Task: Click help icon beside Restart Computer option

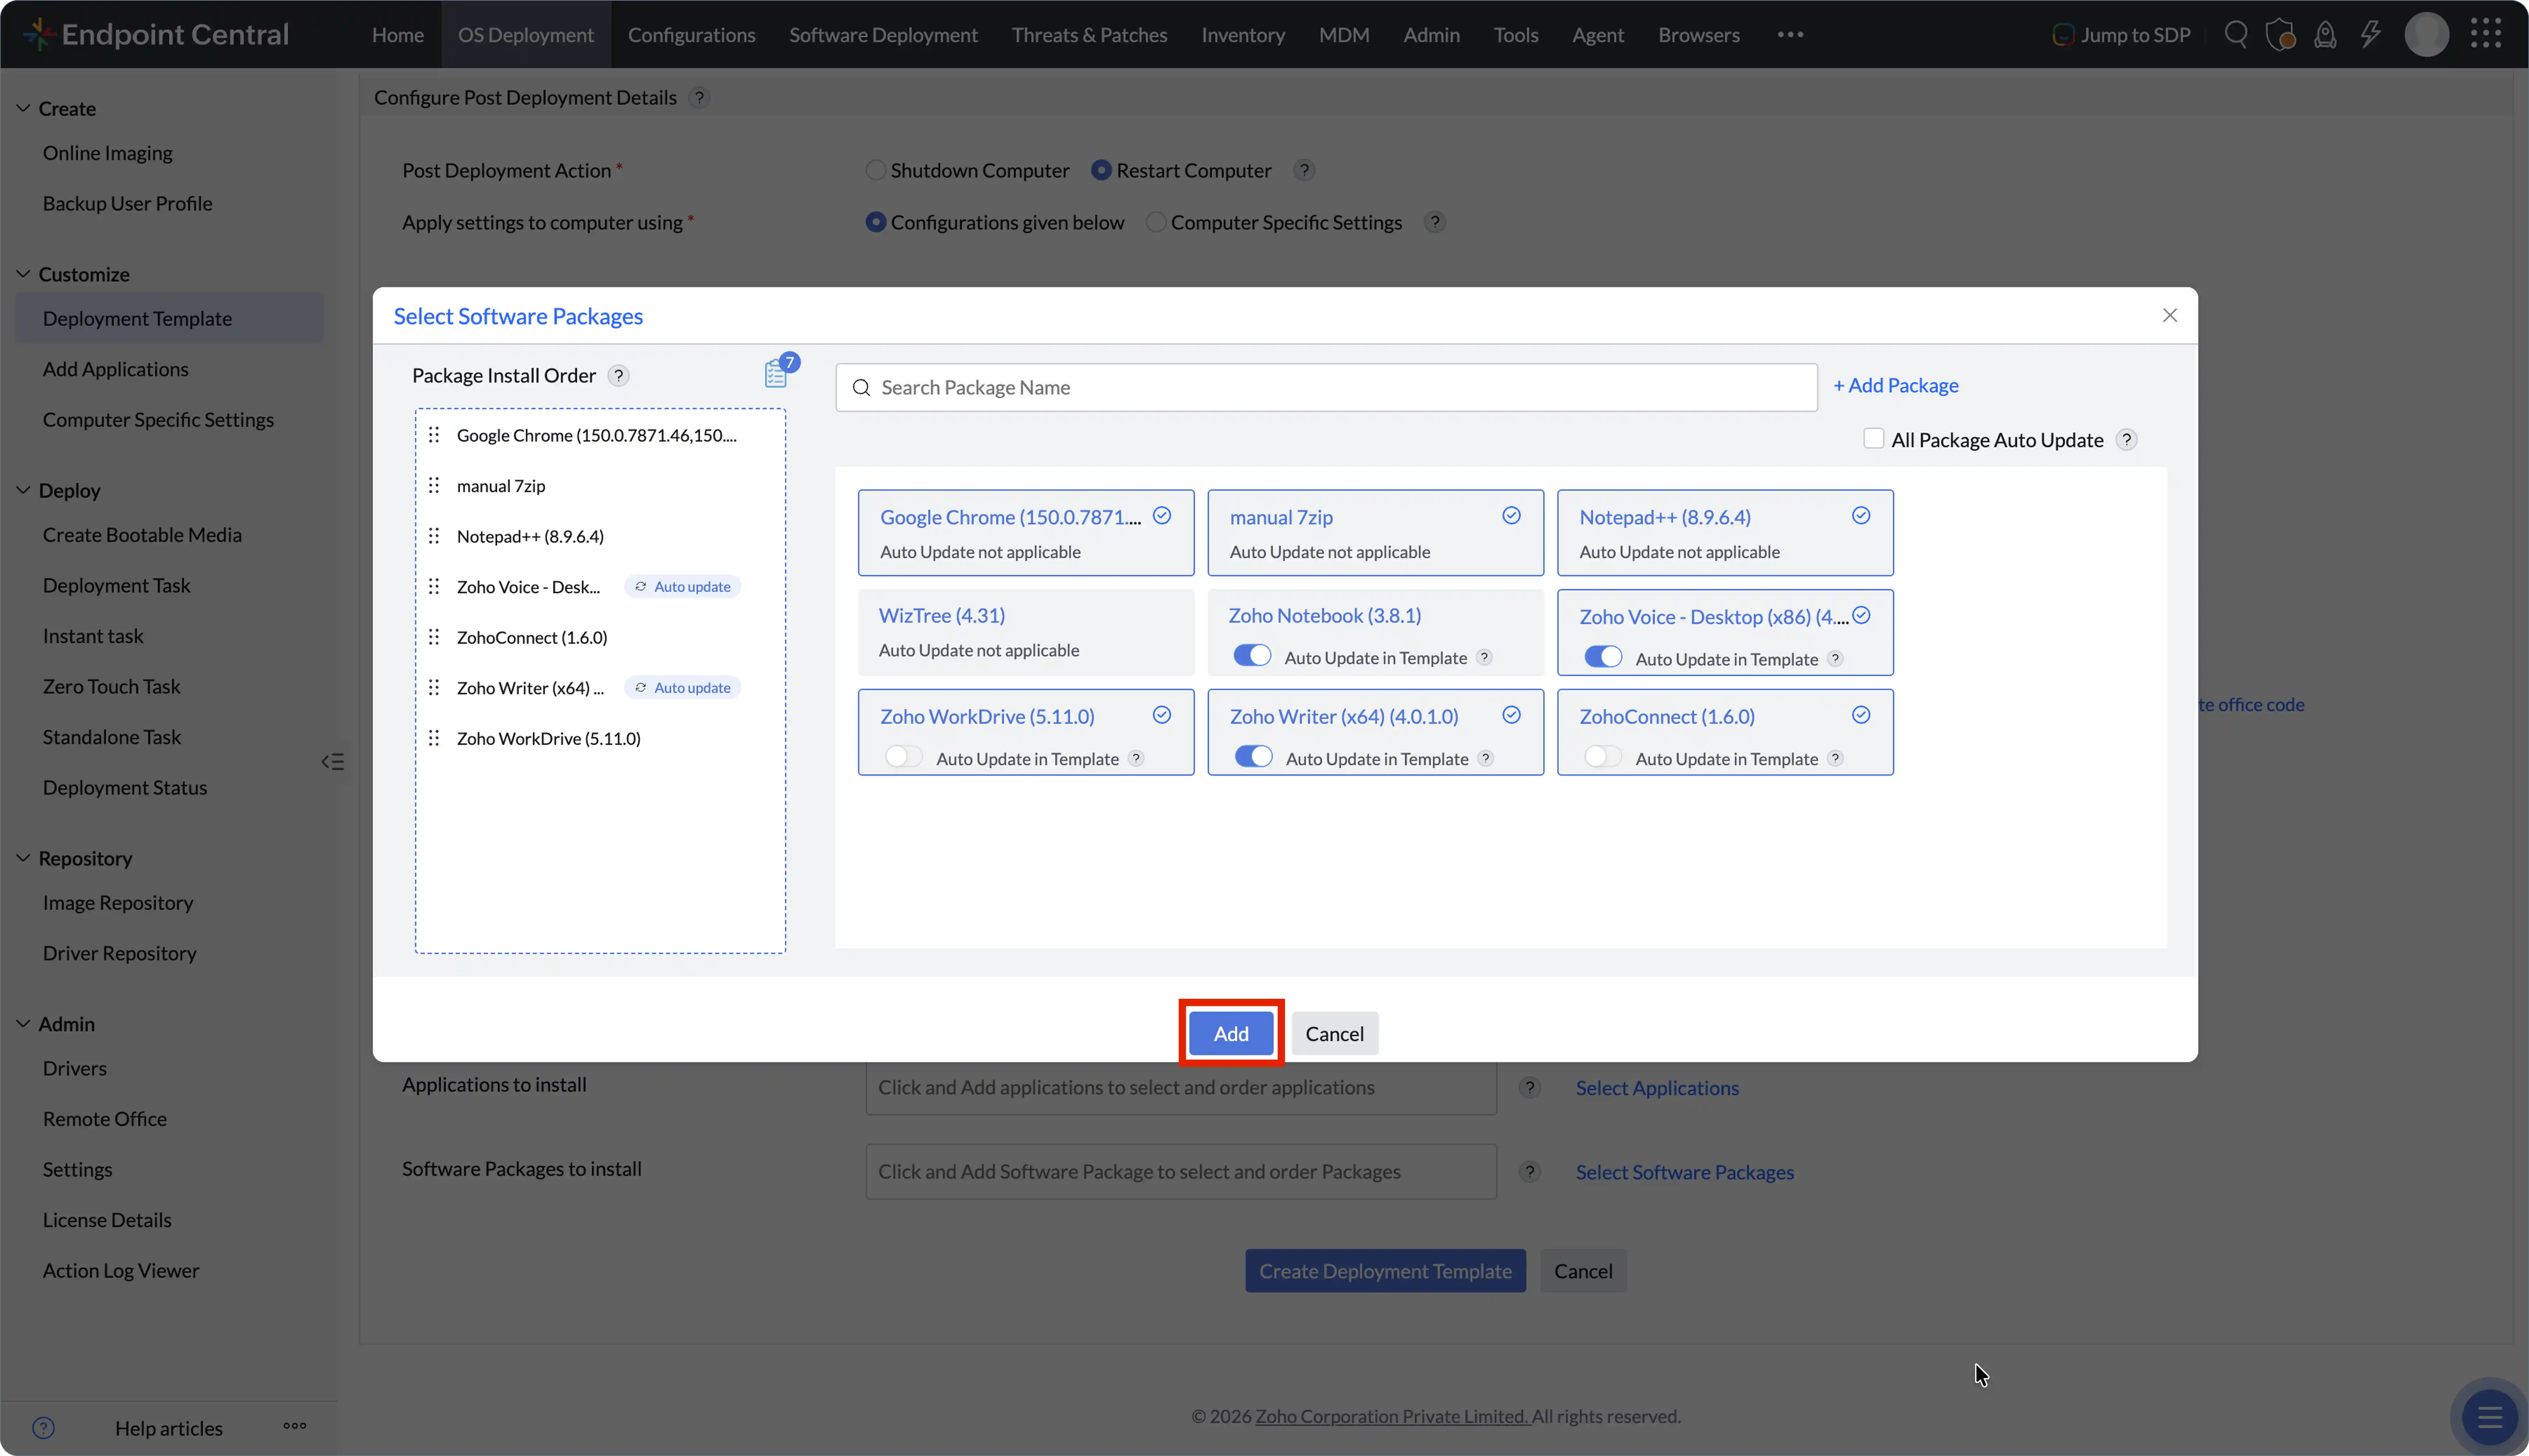Action: click(x=1304, y=170)
